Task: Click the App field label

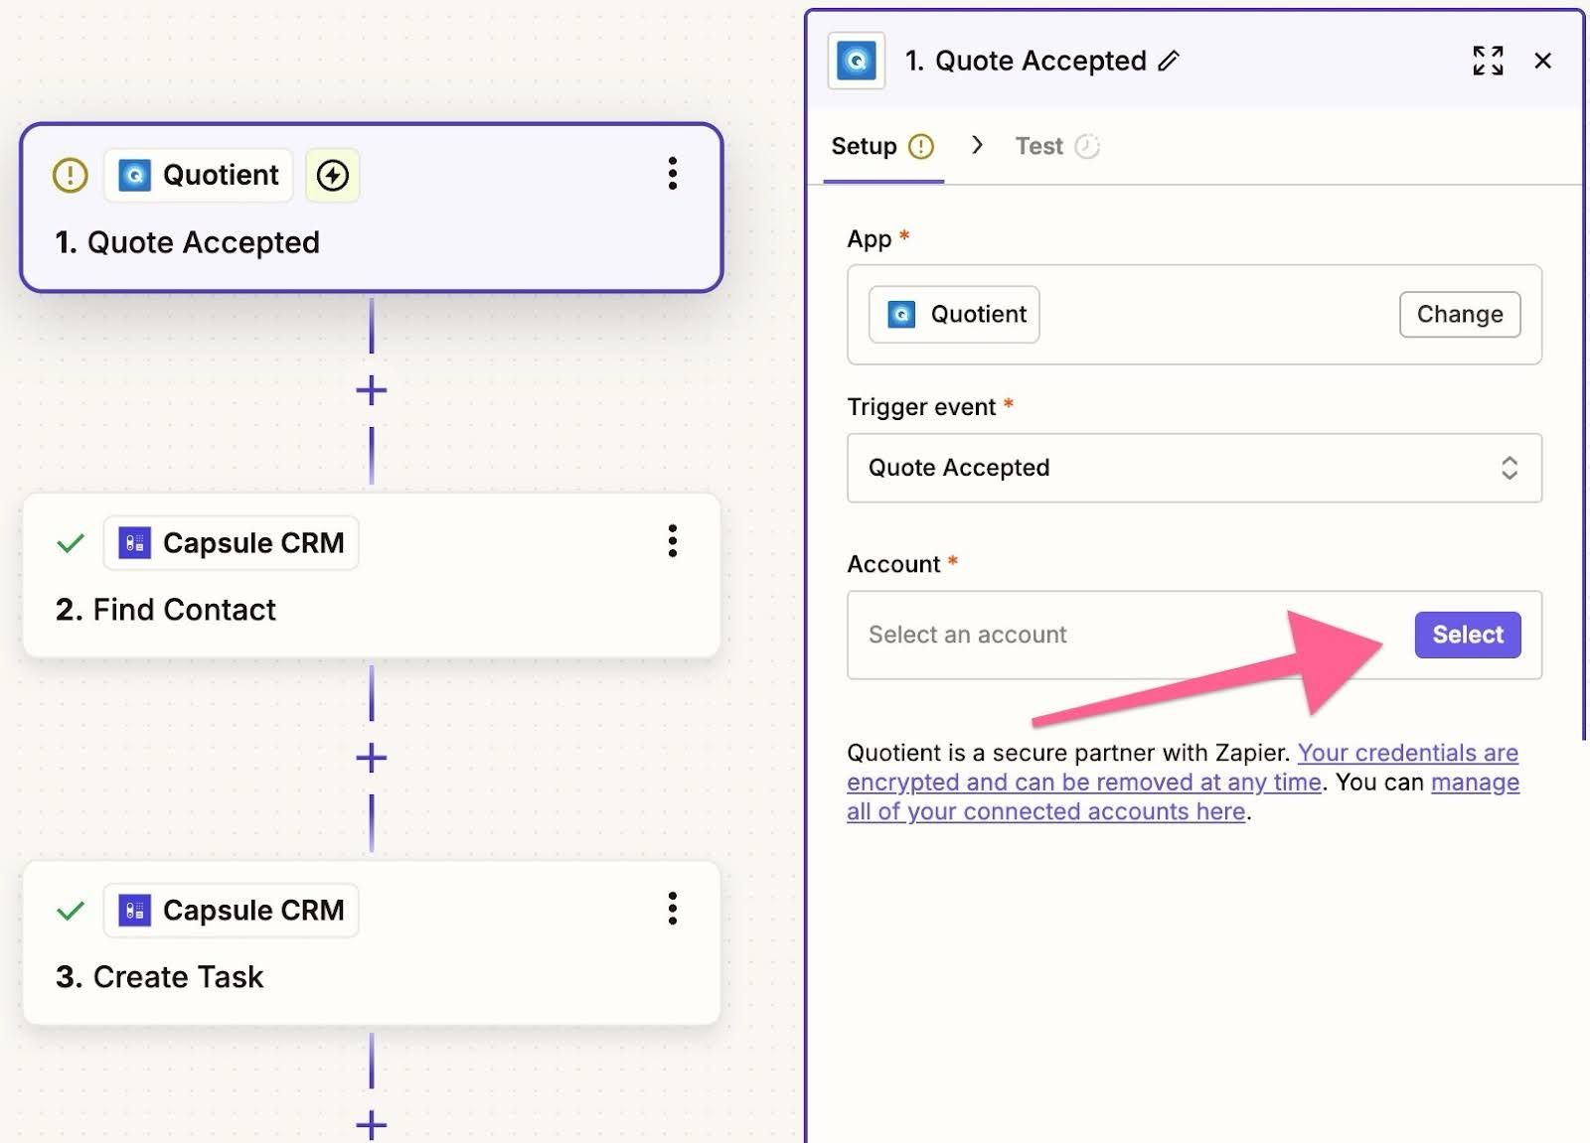Action: pyautogui.click(x=870, y=239)
